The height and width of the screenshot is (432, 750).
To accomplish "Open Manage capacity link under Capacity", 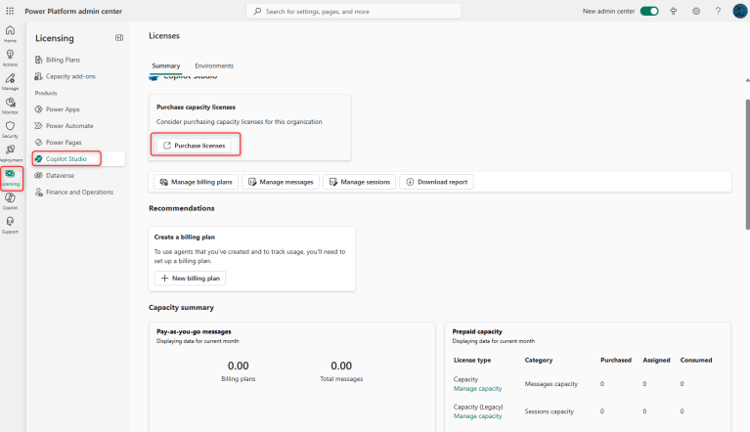I will pos(477,389).
